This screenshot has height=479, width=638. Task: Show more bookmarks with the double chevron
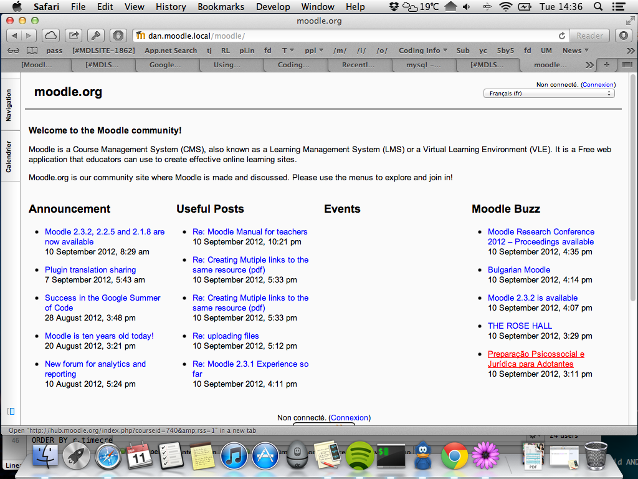click(631, 51)
